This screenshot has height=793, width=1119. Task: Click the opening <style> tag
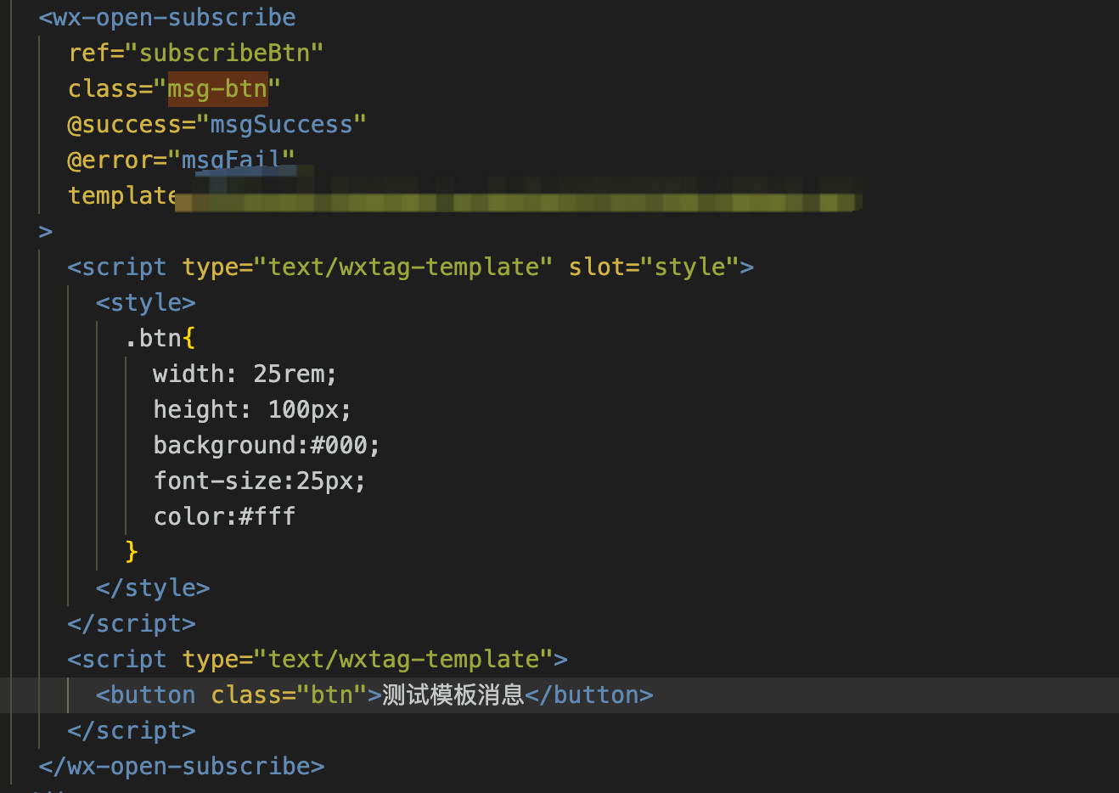tap(146, 302)
